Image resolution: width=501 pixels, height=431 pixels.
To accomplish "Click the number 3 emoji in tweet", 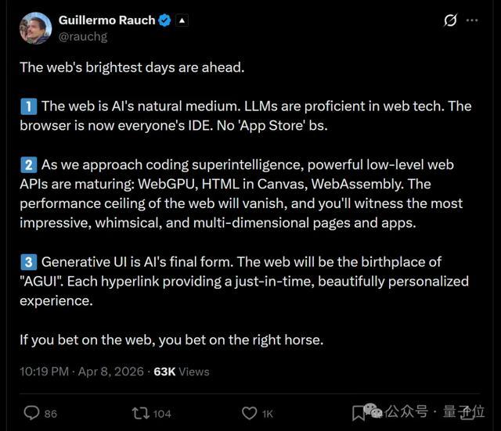I will (28, 261).
